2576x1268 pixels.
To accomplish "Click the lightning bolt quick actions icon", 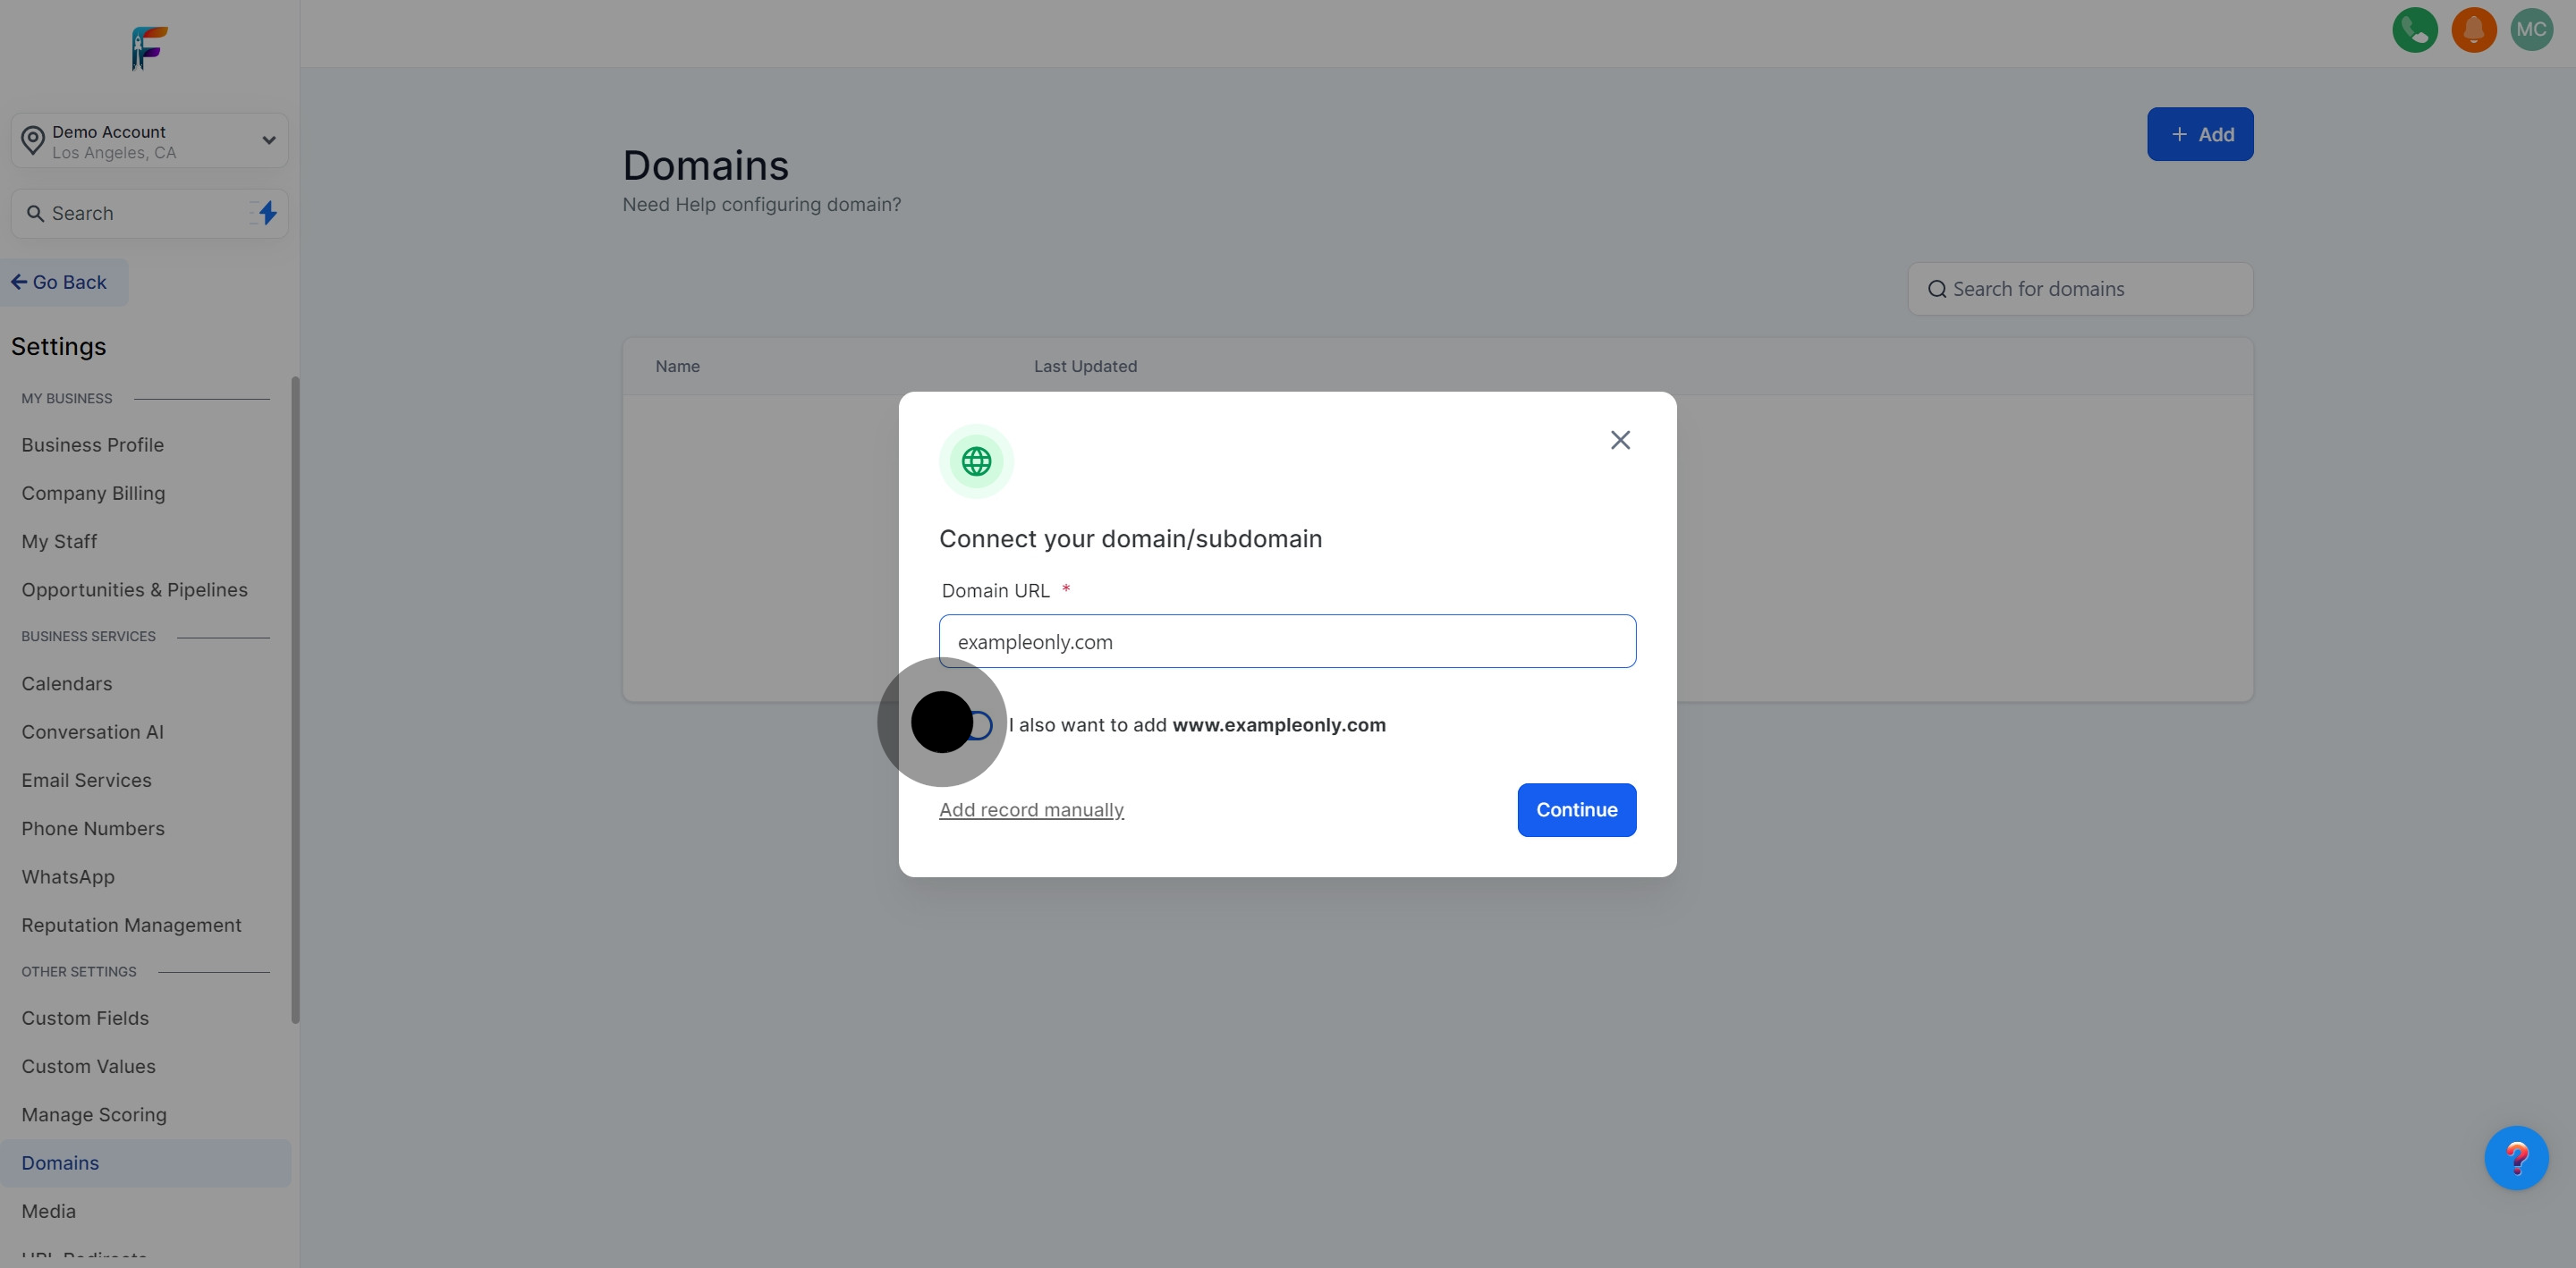I will click(x=267, y=213).
